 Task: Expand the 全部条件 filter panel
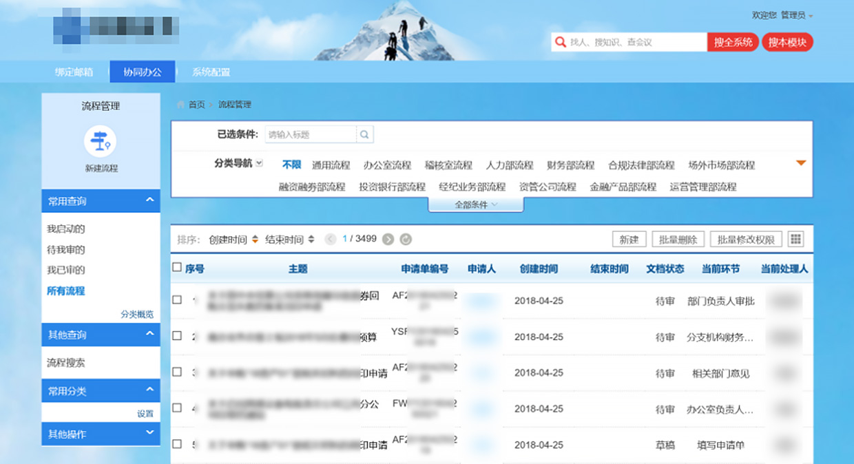tap(476, 204)
